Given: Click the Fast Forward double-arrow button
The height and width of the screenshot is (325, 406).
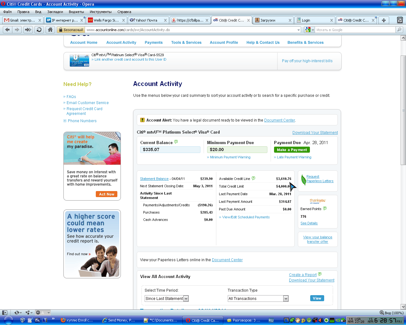Looking at the screenshot, I should [x=28, y=30].
